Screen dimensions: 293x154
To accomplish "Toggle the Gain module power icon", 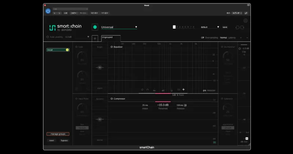I will pyautogui.click(x=76, y=47).
